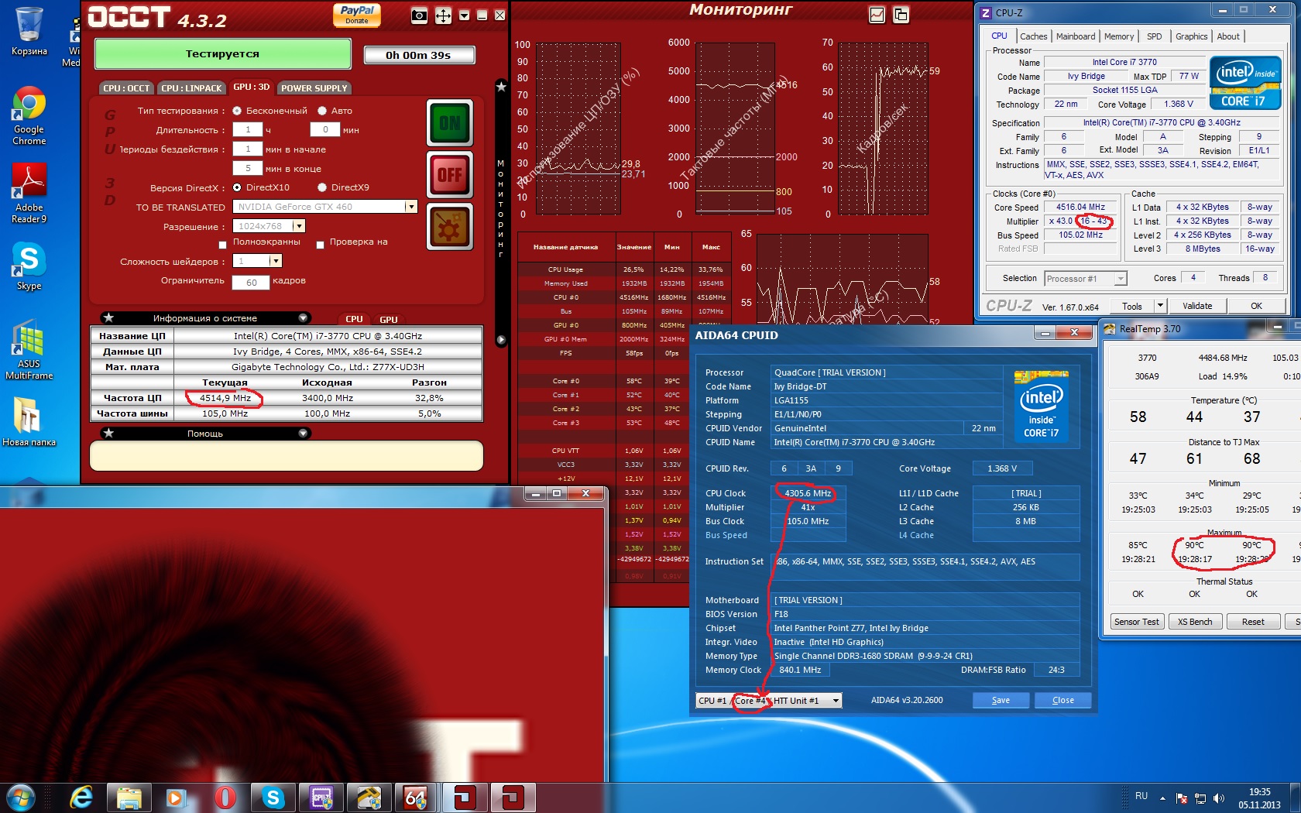Choose the DirectX10 radio option
Viewport: 1301px width, 813px height.
click(x=237, y=187)
